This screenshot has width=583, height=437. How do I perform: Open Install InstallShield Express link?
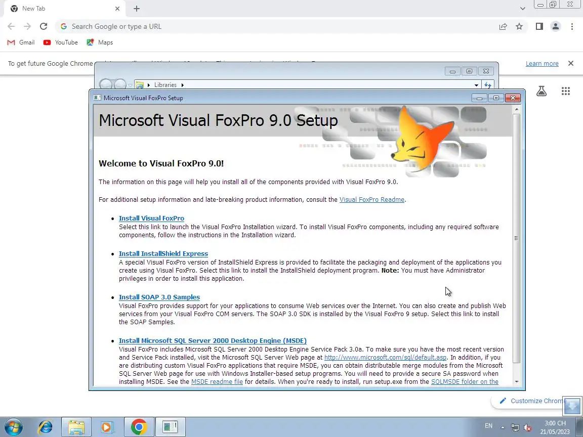(163, 253)
